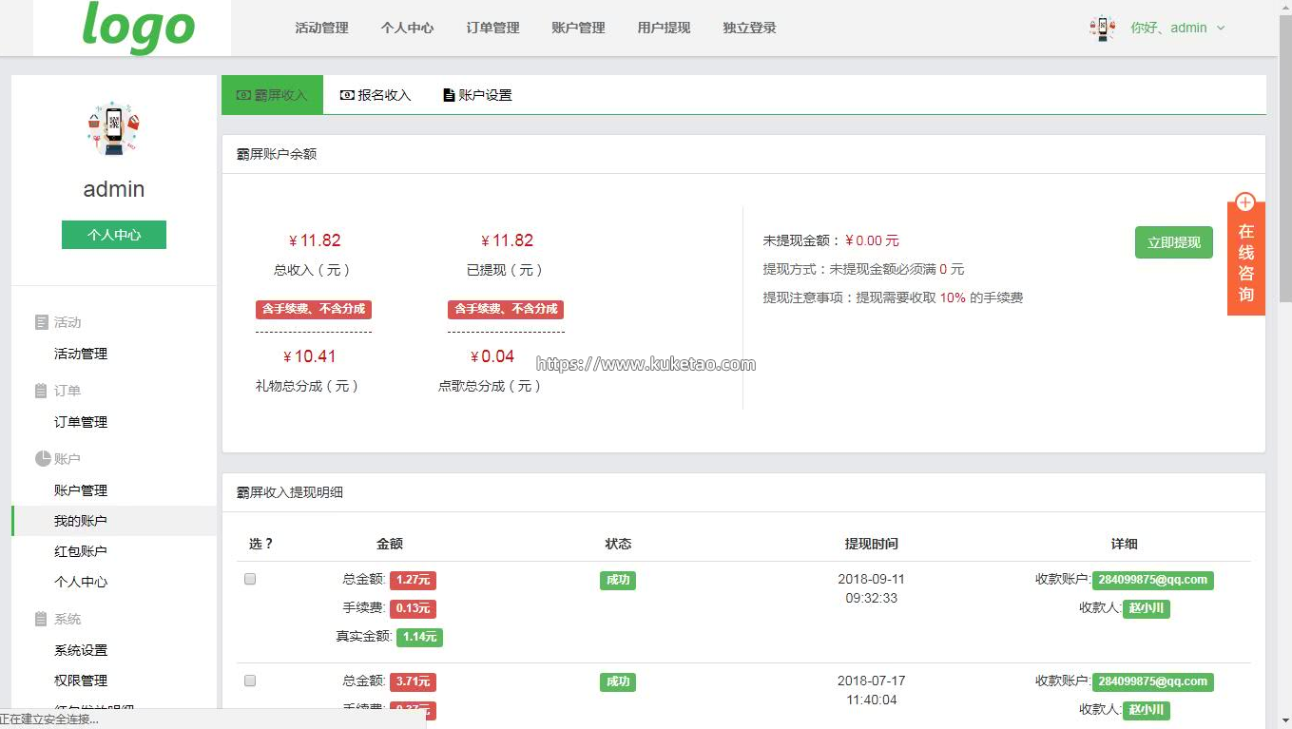Open the 账户管理 top navigation menu
This screenshot has height=729, width=1292.
click(x=578, y=29)
